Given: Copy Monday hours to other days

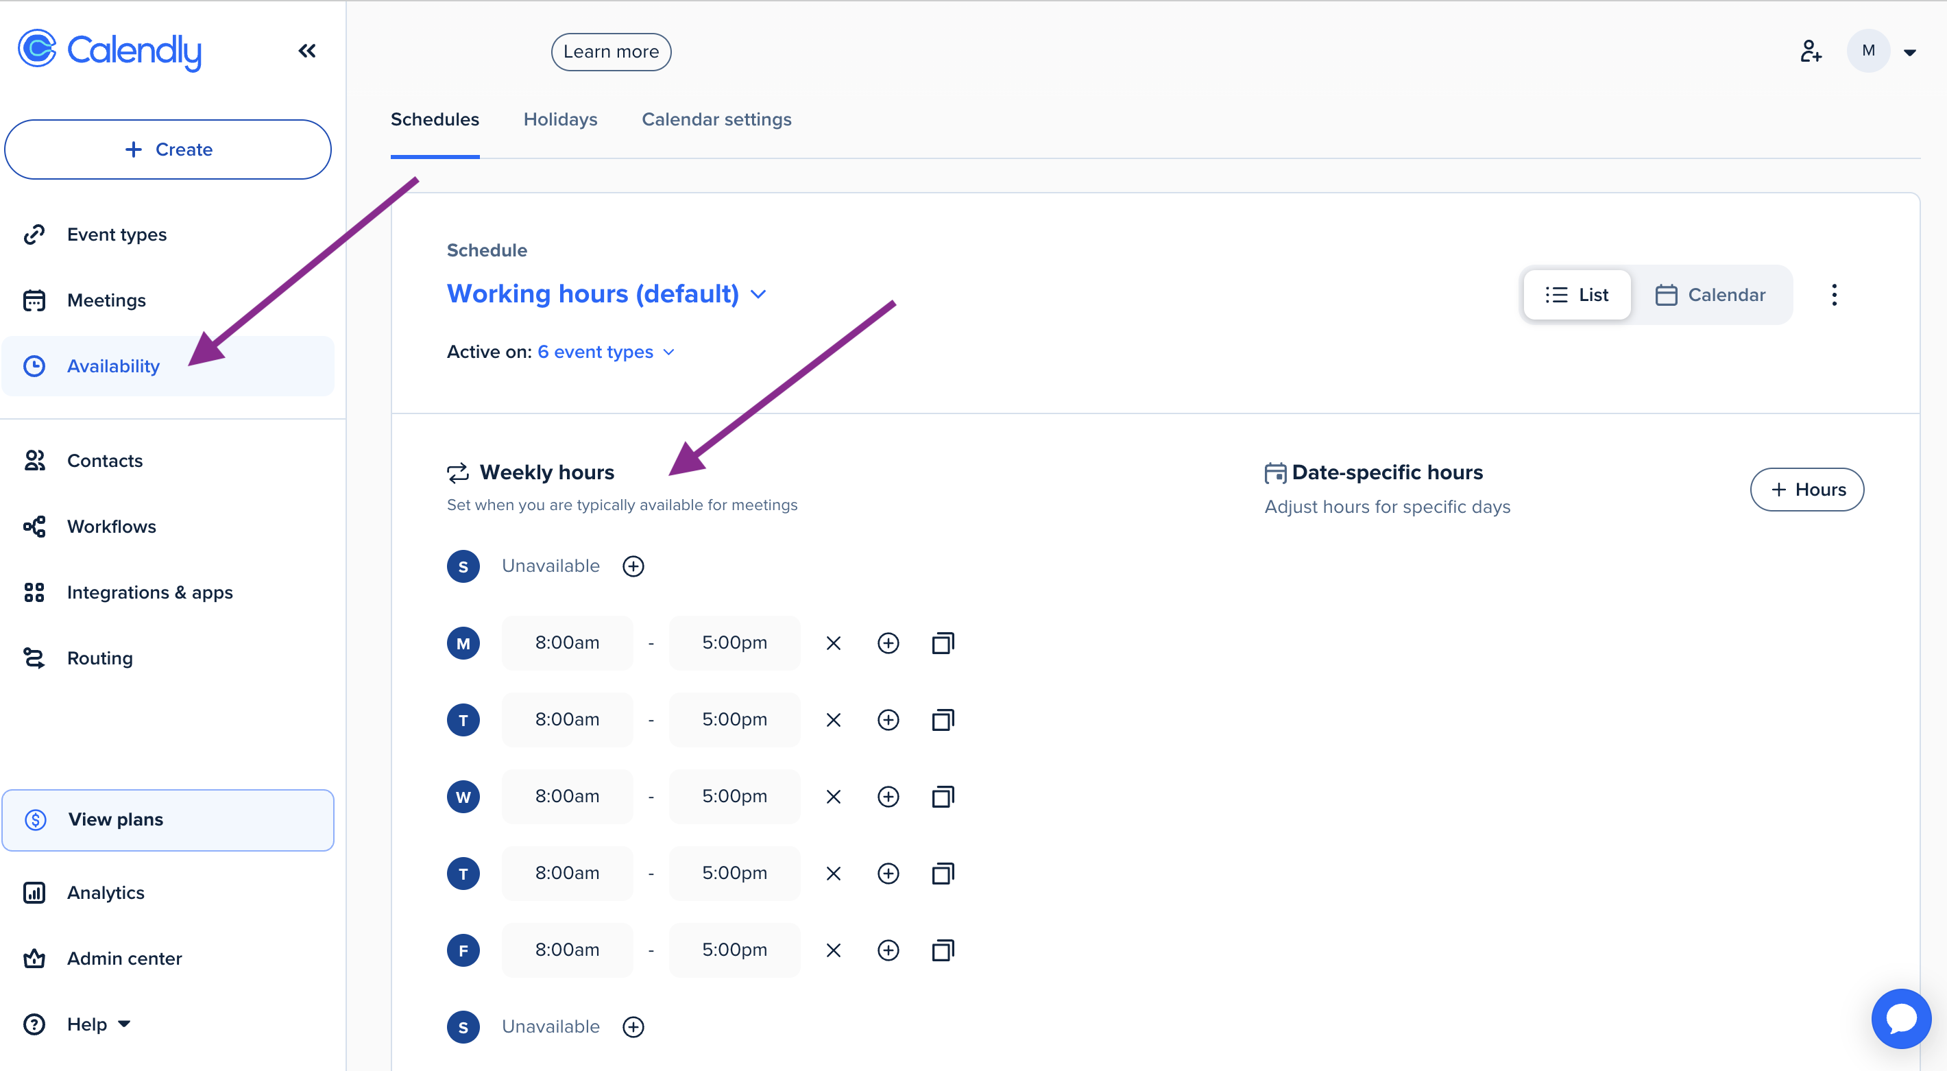Looking at the screenshot, I should click(943, 643).
